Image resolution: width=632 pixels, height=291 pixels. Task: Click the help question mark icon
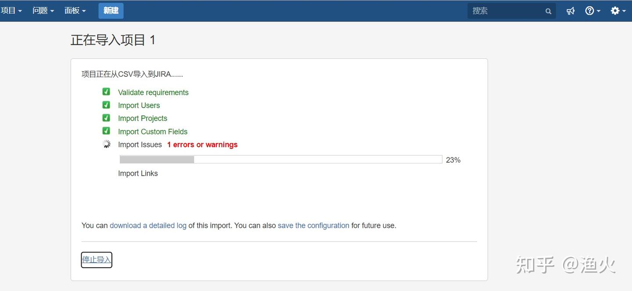(590, 11)
